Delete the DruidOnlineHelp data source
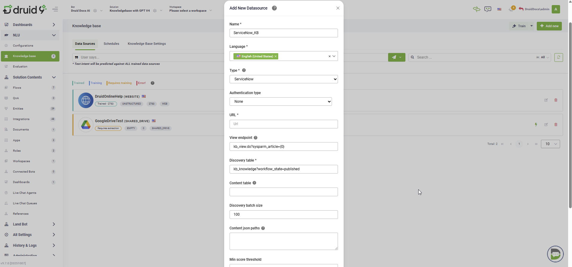Screen dimensions: 572x267 click(556, 100)
